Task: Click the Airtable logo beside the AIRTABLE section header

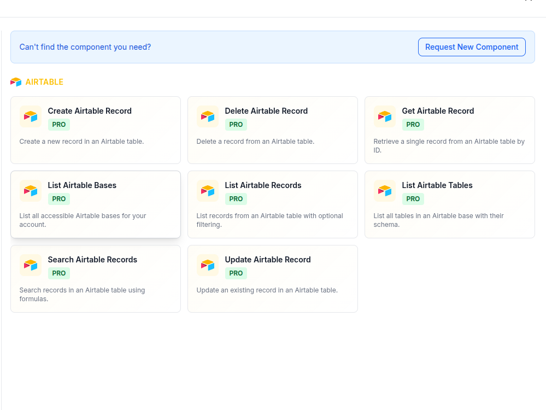Action: tap(15, 81)
